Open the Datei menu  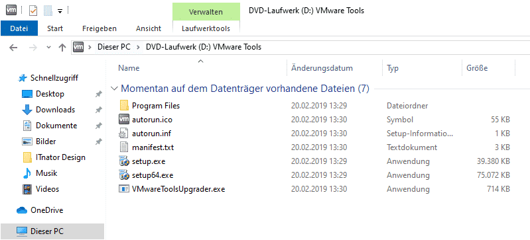[x=19, y=28]
